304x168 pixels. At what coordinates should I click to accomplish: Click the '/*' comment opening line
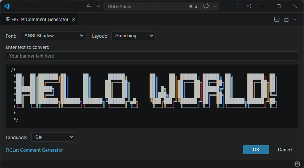(13, 70)
